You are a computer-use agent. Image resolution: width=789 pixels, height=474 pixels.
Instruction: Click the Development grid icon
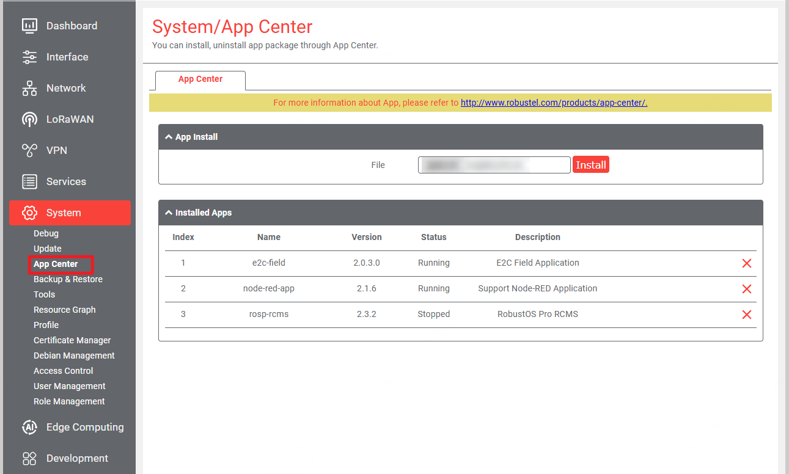29,458
